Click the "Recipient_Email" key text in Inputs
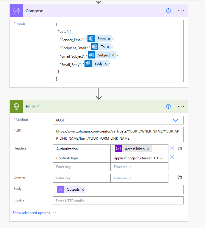Image resolution: width=205 pixels, height=228 pixels. tap(74, 48)
